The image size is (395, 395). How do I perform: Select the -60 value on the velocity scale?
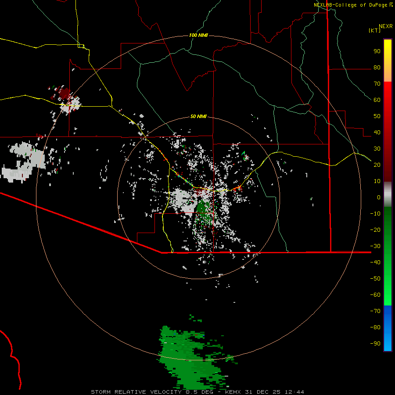tap(375, 295)
